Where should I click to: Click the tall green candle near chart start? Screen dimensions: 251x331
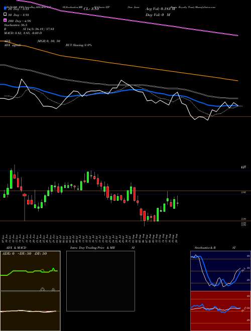[11, 179]
